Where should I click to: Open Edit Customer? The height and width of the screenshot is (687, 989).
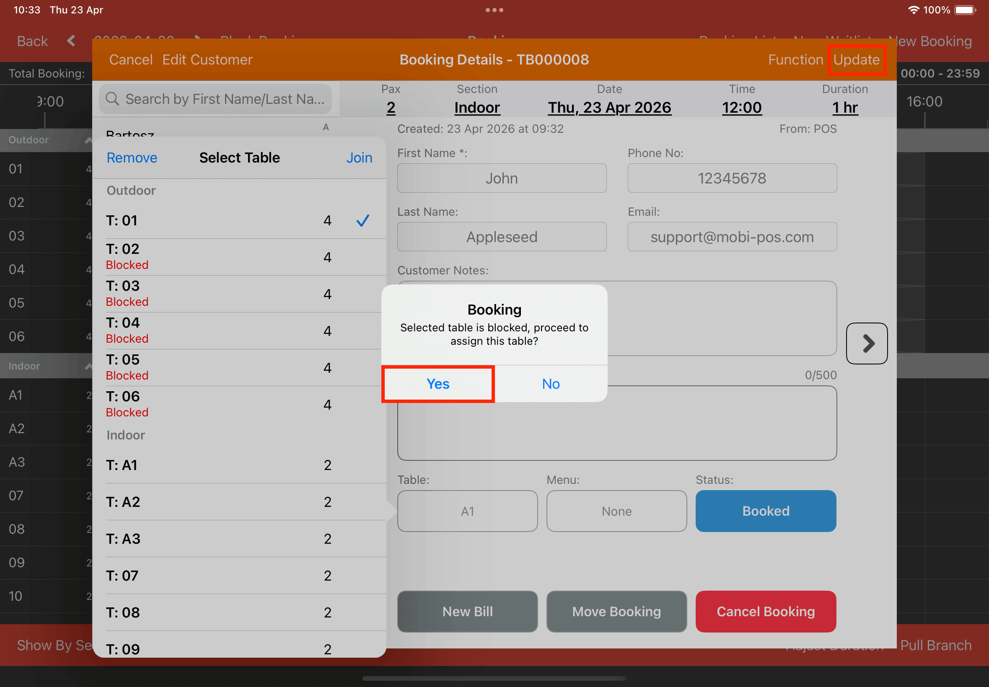coord(207,59)
